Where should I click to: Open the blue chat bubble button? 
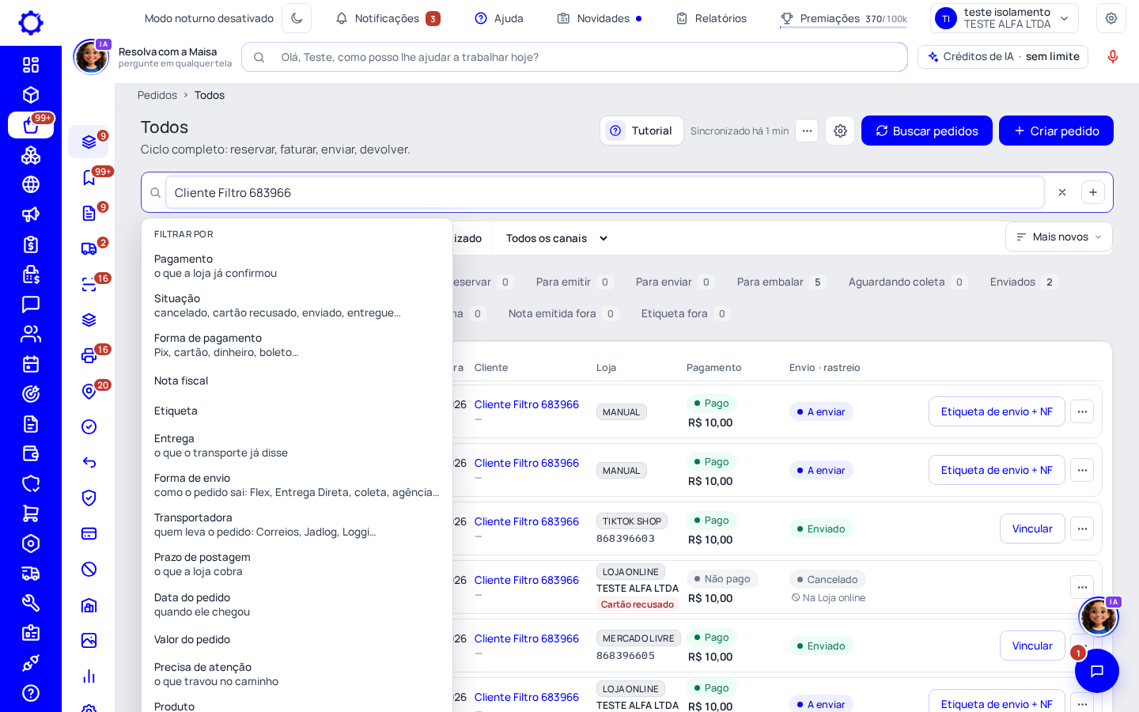(x=1097, y=671)
